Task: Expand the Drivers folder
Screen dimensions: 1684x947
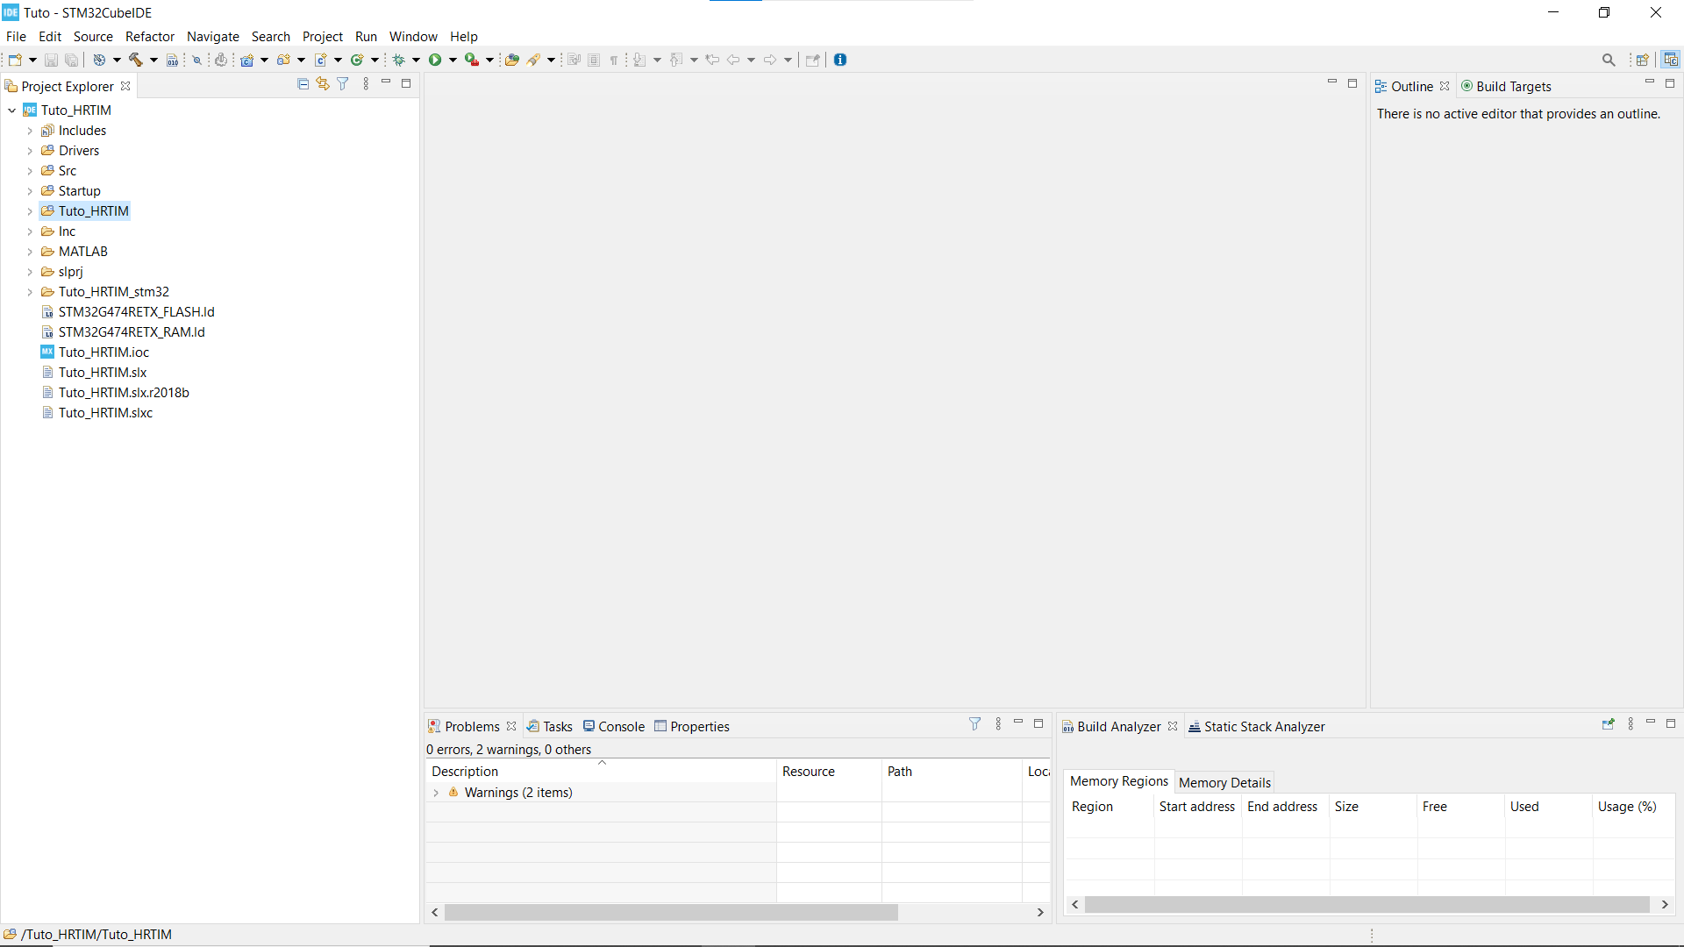Action: click(x=30, y=151)
